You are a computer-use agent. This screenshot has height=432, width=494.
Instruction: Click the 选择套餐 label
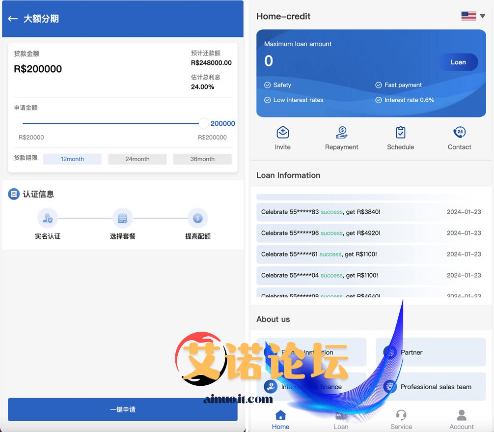click(123, 236)
